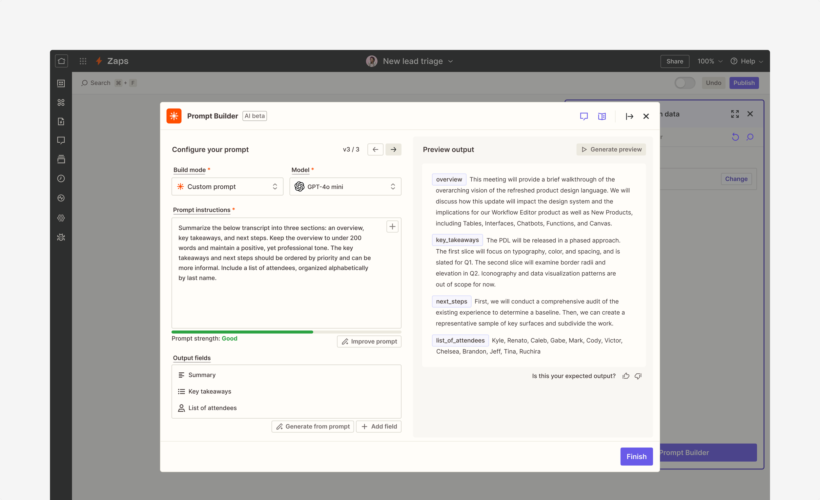Click the thumbs down feedback icon

[x=638, y=376]
